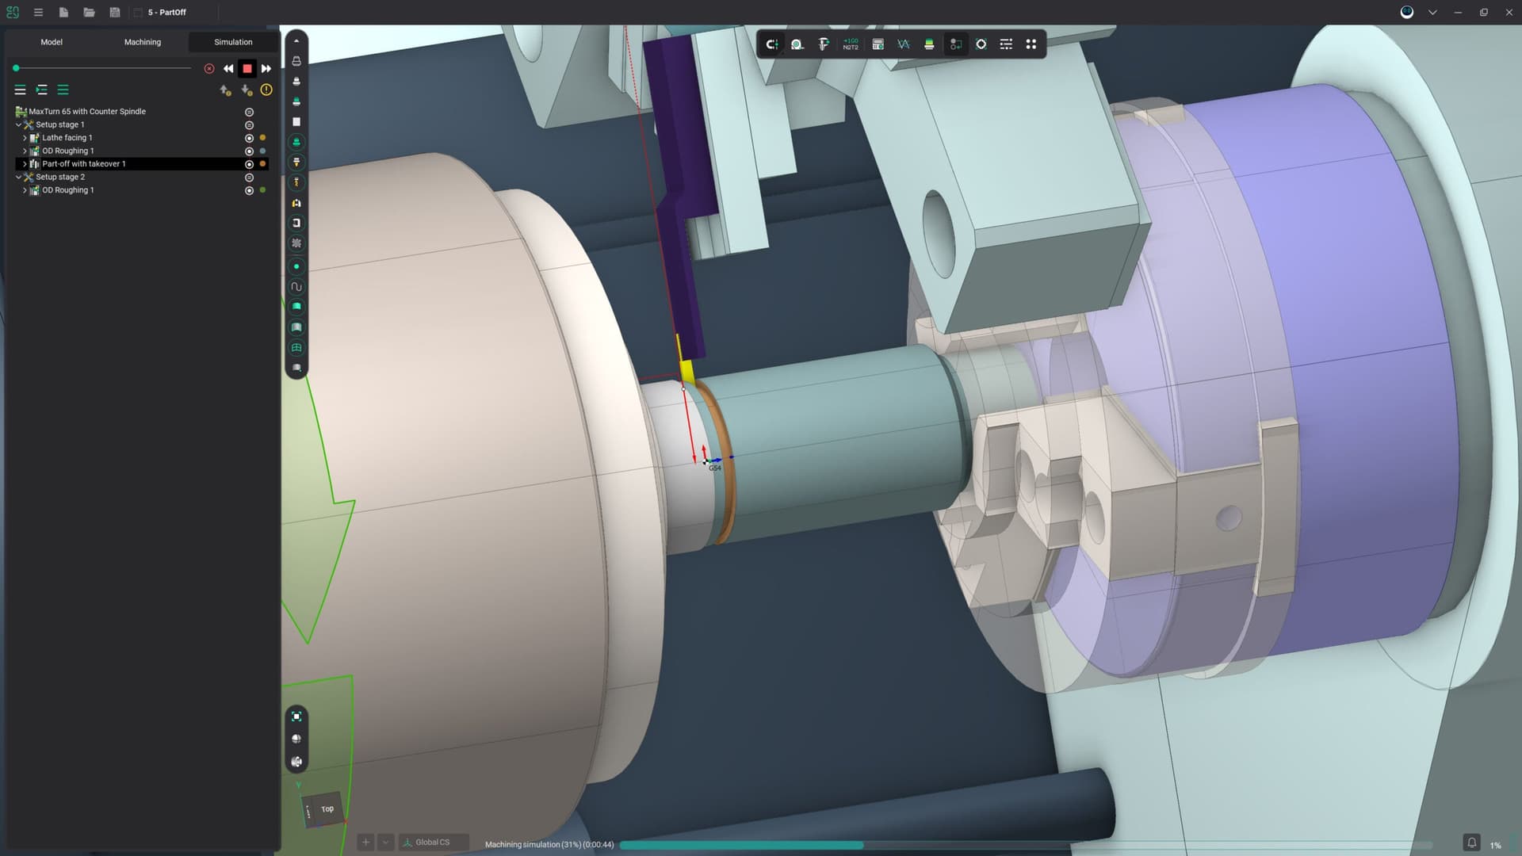
Task: Click the simulation position slider handle
Action: (x=16, y=68)
